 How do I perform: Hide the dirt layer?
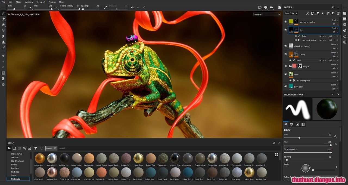[285, 30]
